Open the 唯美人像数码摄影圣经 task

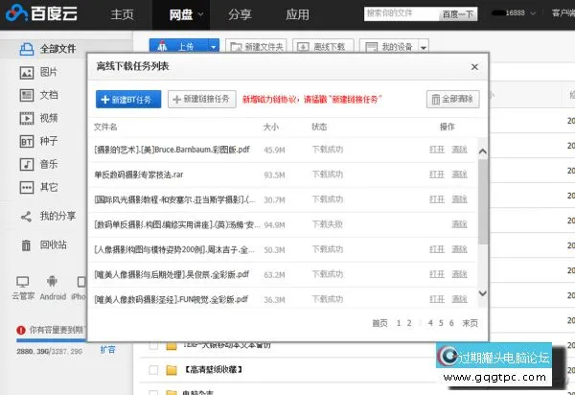coord(437,299)
